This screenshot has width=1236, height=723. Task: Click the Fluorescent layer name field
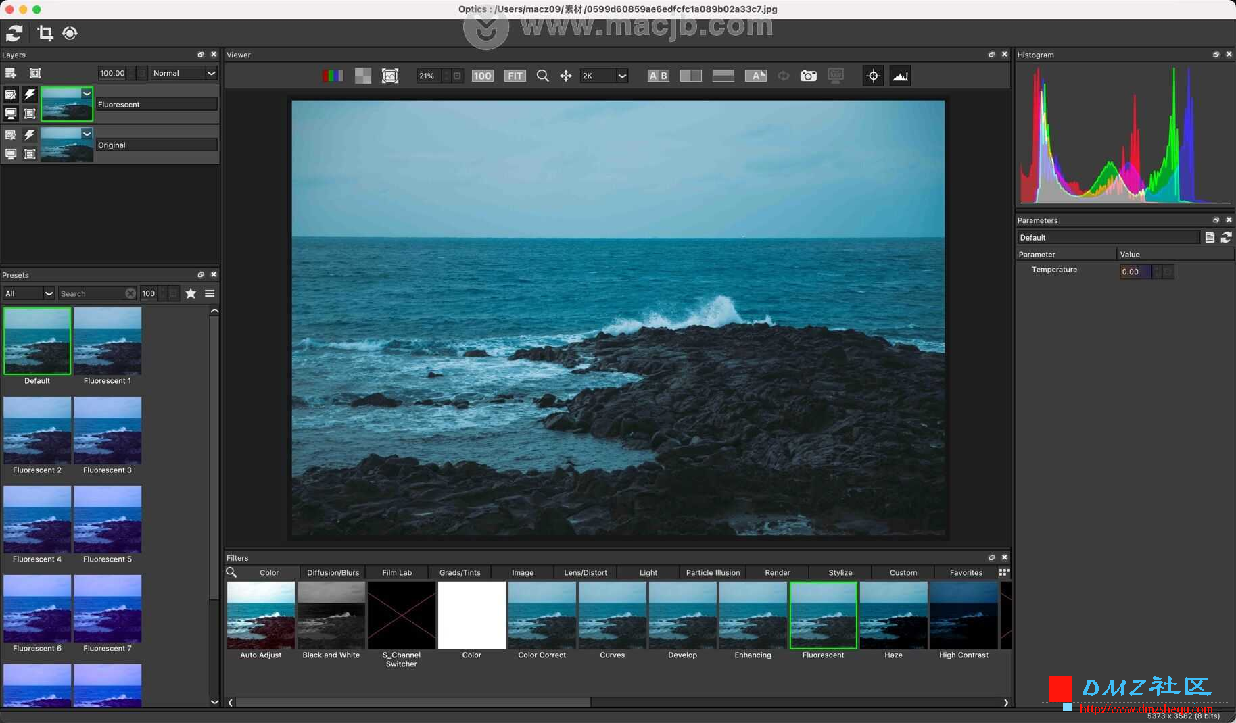[156, 104]
